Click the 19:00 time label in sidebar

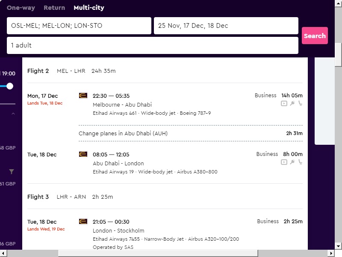pos(9,74)
